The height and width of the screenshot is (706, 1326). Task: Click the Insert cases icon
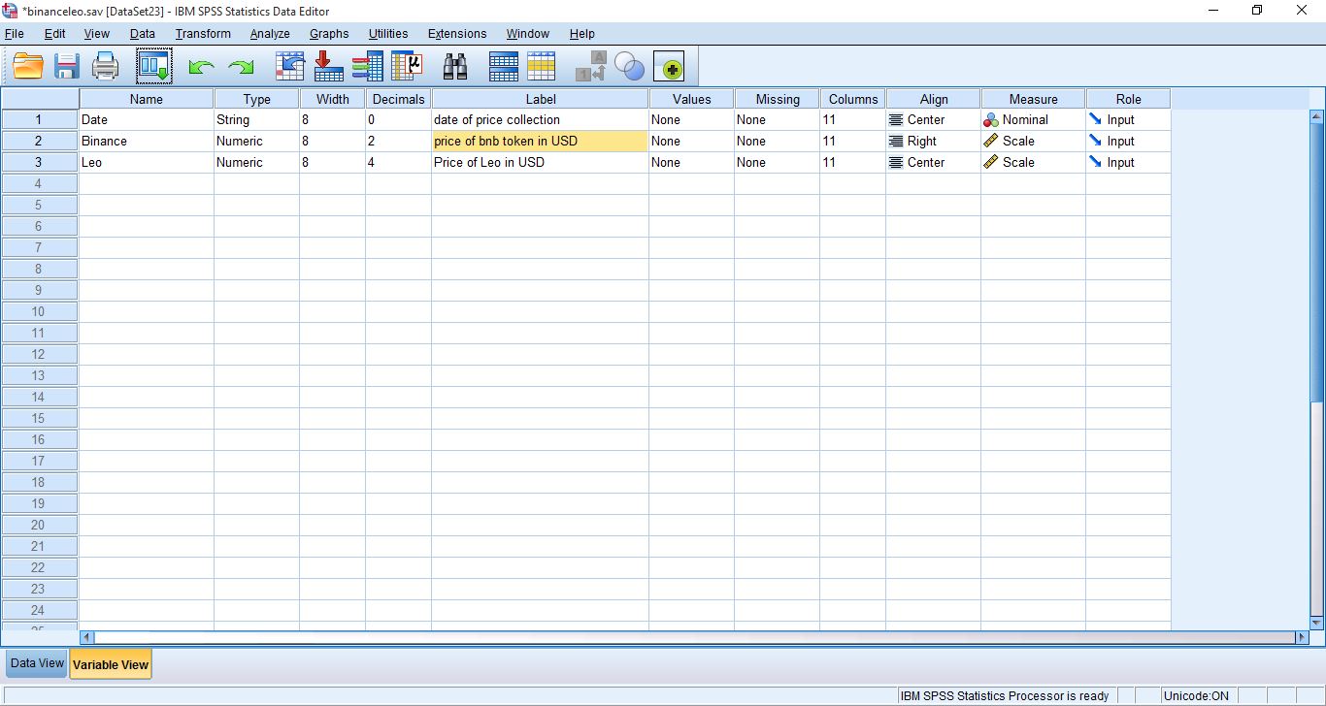(503, 66)
